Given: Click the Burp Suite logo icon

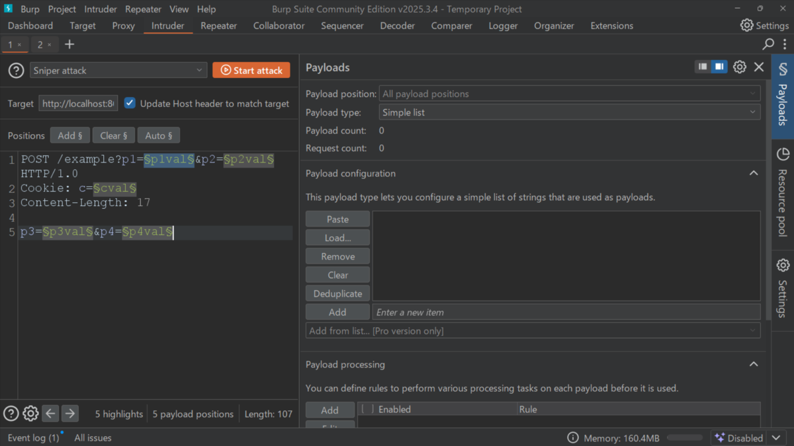Looking at the screenshot, I should 9,9.
